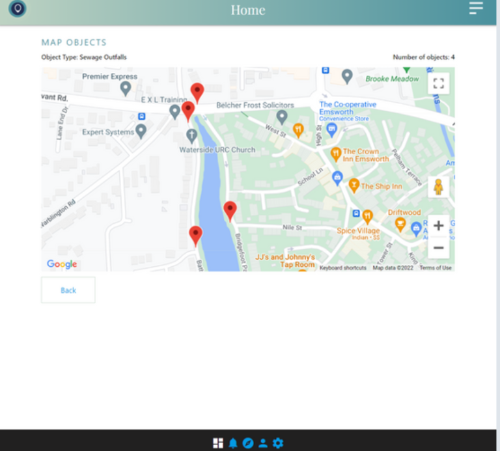The width and height of the screenshot is (500, 451).
Task: Click the Spice Village restaurant pin
Action: pos(367,217)
